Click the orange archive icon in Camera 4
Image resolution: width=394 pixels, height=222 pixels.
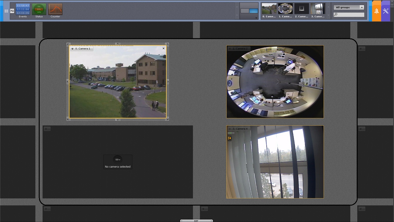(x=230, y=138)
